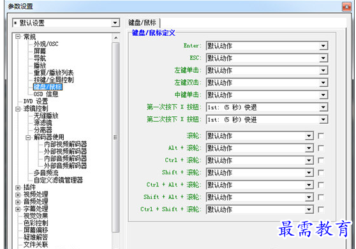Open the Shift + Alt + 滚轮 dropdown

[260, 197]
